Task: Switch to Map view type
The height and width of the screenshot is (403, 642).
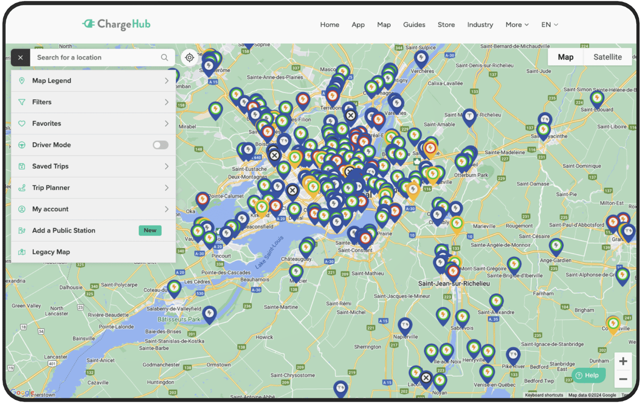Action: (x=566, y=57)
